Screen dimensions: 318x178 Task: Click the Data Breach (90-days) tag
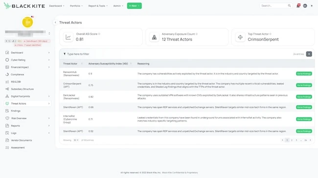(37, 41)
